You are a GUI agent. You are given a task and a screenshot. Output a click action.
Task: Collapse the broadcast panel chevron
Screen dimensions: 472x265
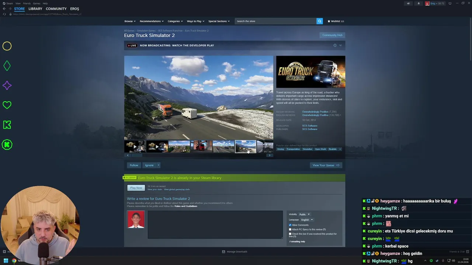pos(340,45)
